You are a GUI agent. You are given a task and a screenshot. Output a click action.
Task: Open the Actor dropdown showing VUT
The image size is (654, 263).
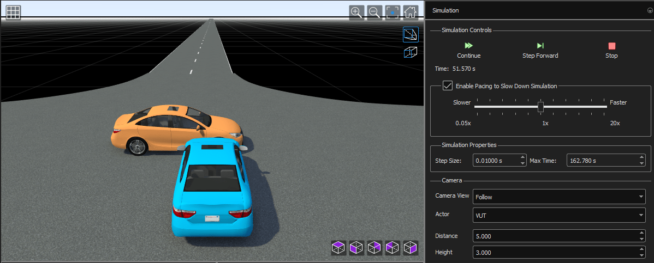[559, 216]
